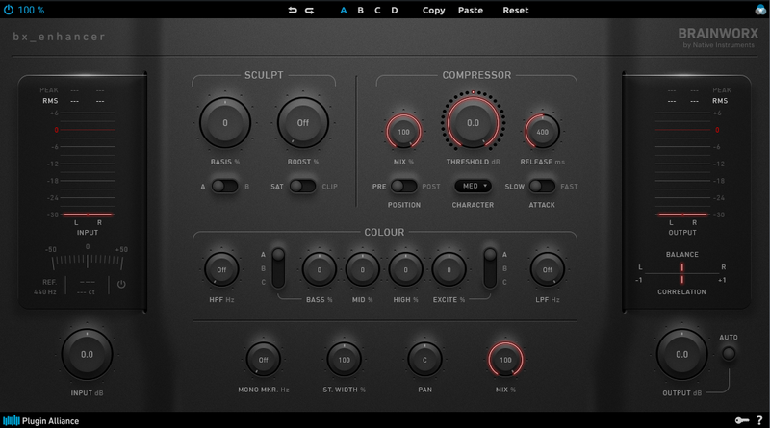Click the THRESHOLD dB knob

pyautogui.click(x=473, y=123)
